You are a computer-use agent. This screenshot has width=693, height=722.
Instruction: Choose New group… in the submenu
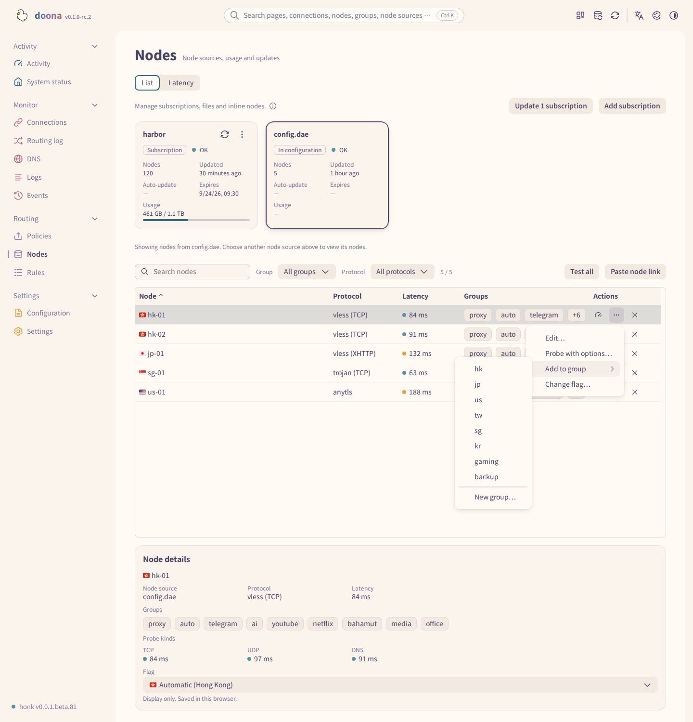(x=493, y=497)
